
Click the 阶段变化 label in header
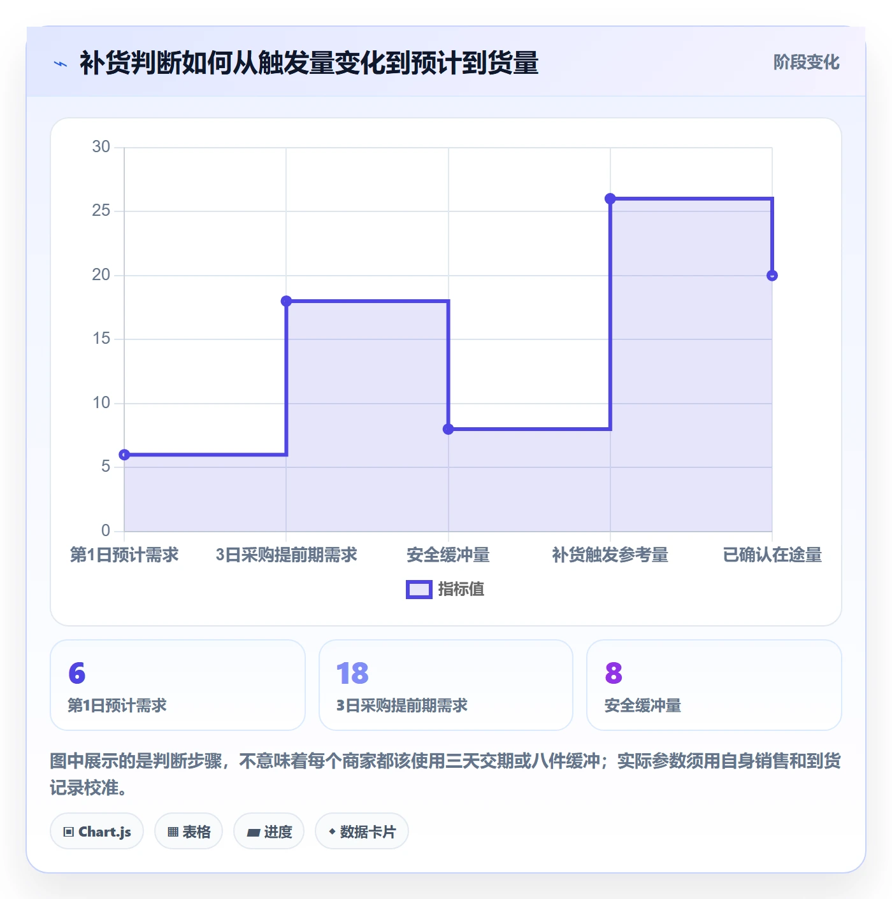pos(806,62)
